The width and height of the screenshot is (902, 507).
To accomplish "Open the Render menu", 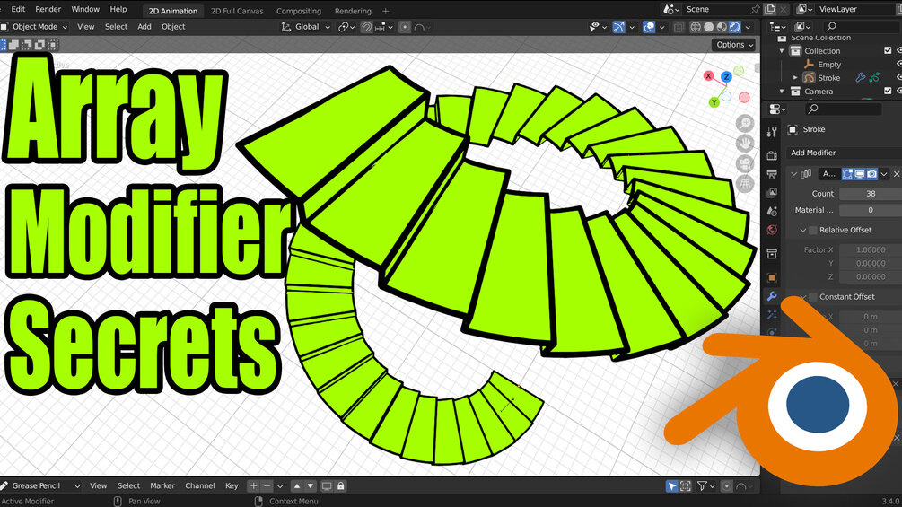I will [48, 9].
